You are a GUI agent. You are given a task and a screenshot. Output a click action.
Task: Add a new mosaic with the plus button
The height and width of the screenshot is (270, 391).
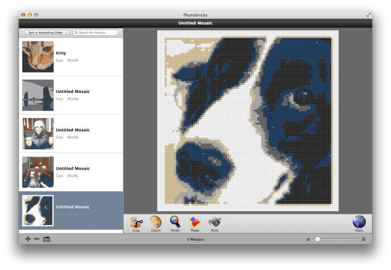click(28, 239)
